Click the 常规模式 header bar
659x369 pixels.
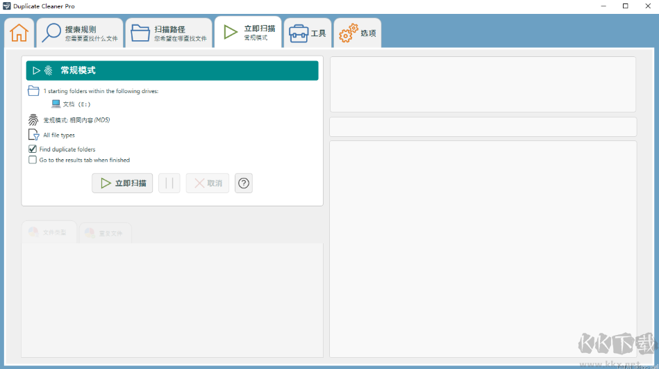pyautogui.click(x=172, y=71)
